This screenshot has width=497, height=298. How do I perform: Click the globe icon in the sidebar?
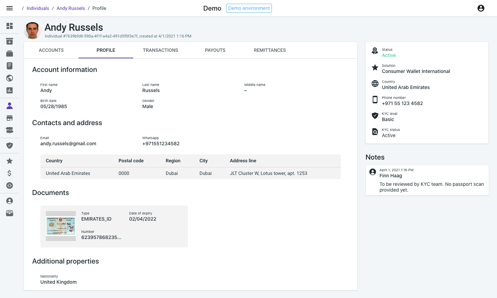pyautogui.click(x=10, y=78)
